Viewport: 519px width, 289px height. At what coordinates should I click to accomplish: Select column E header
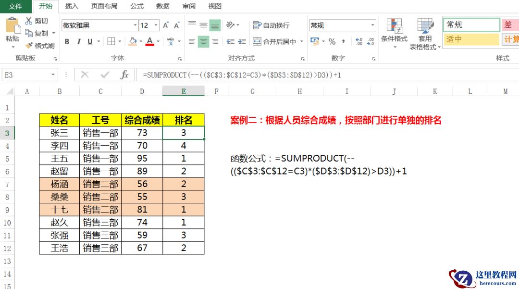[184, 91]
